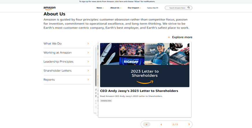The width and height of the screenshot is (252, 128).
Task: Open the Shareholder Letters page
Action: point(67,71)
